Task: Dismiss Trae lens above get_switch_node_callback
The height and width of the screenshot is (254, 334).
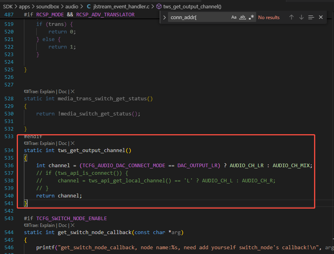Action: 73,225
